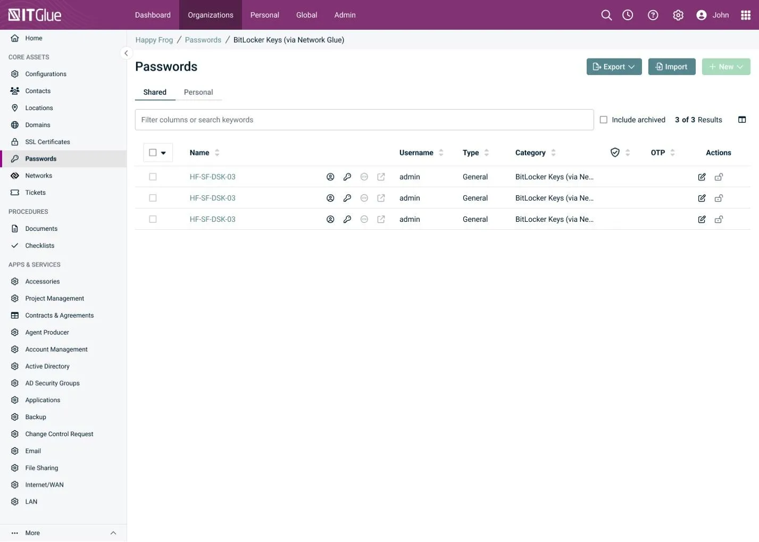Open the Admin menu in top navigation
The height and width of the screenshot is (542, 759).
(345, 15)
